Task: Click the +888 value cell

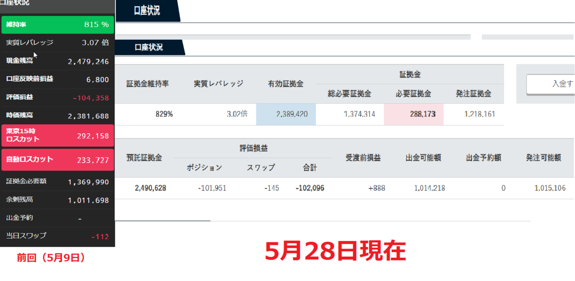Action: 377,188
